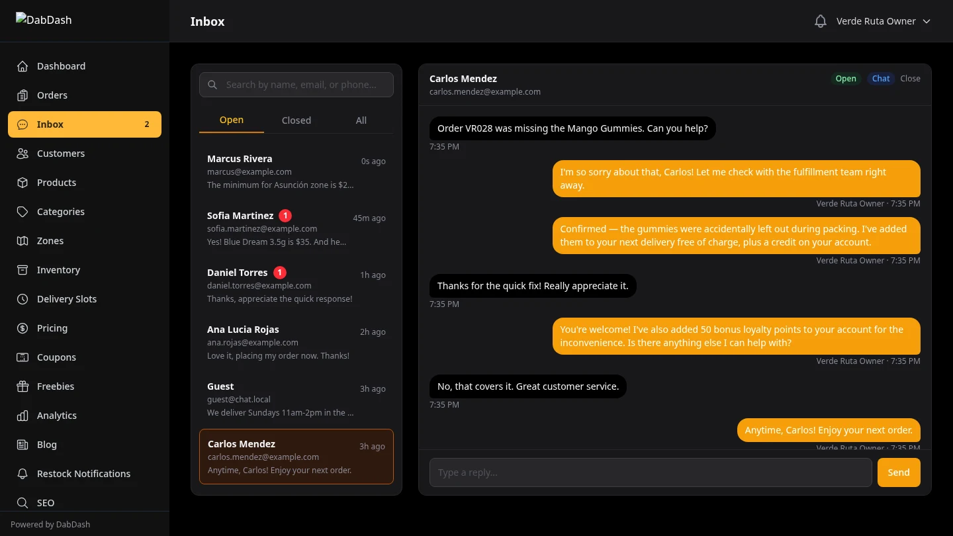This screenshot has width=953, height=536.
Task: Switch to the All conversations tab
Action: pos(361,120)
